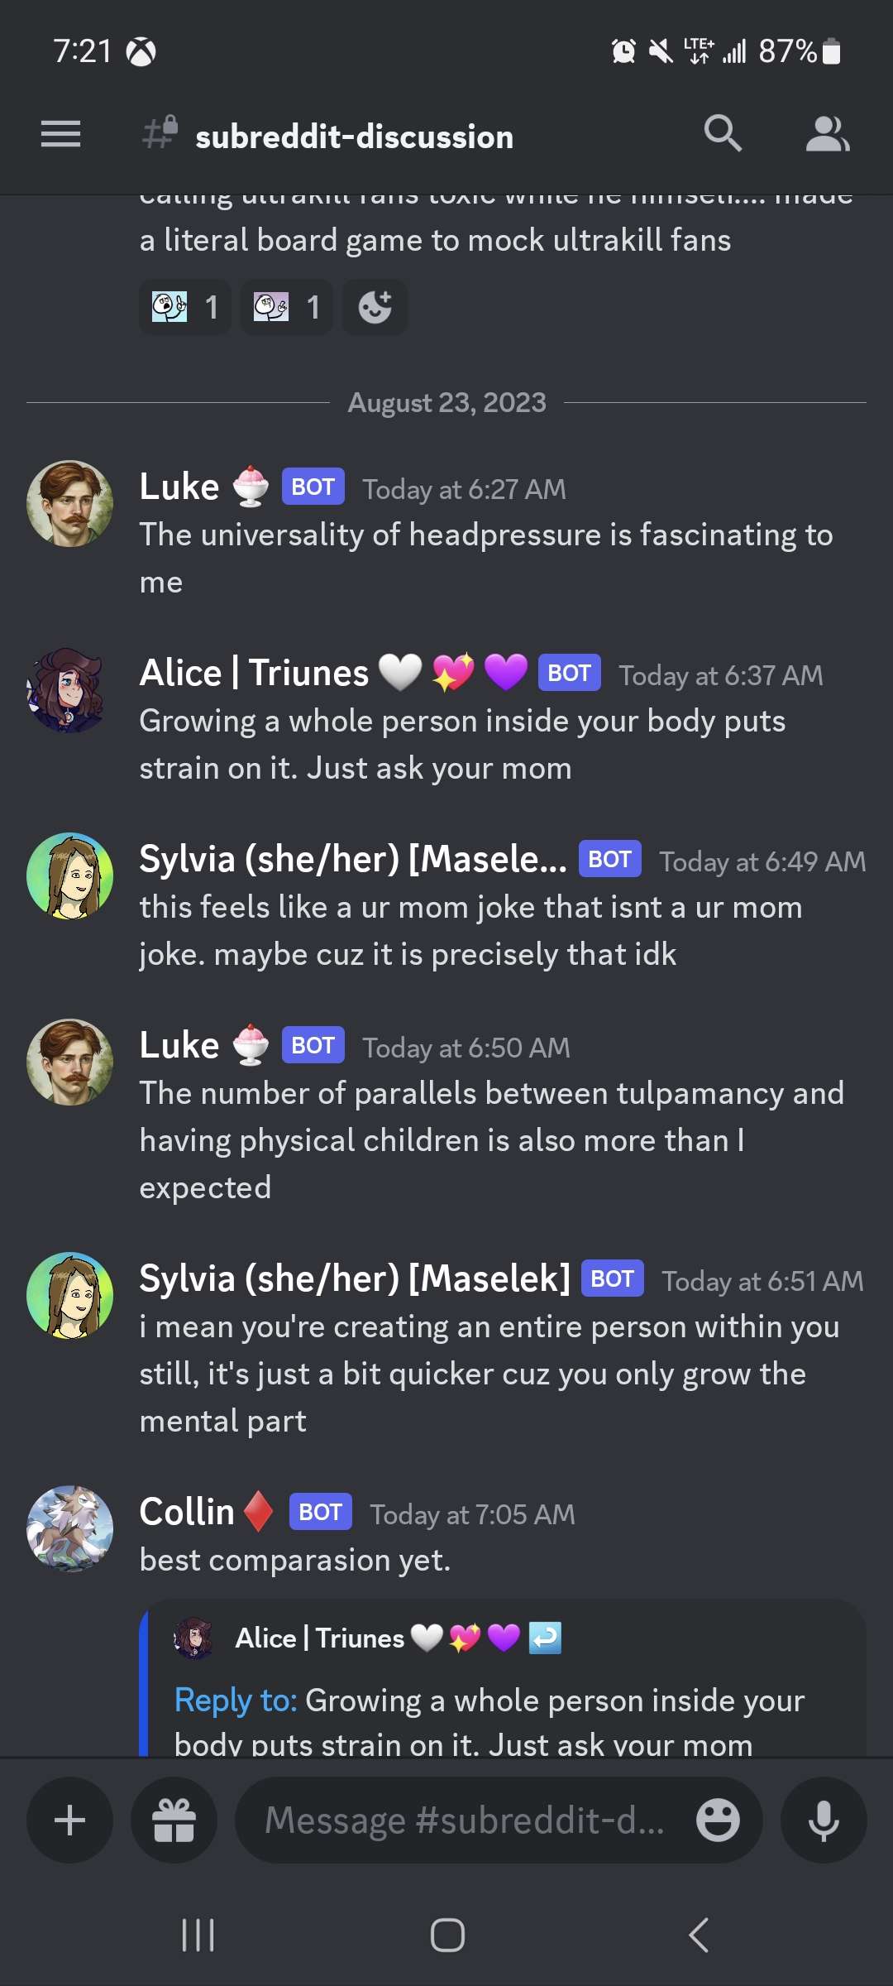This screenshot has height=1986, width=893.
Task: Open Android recent apps button
Action: click(198, 1935)
